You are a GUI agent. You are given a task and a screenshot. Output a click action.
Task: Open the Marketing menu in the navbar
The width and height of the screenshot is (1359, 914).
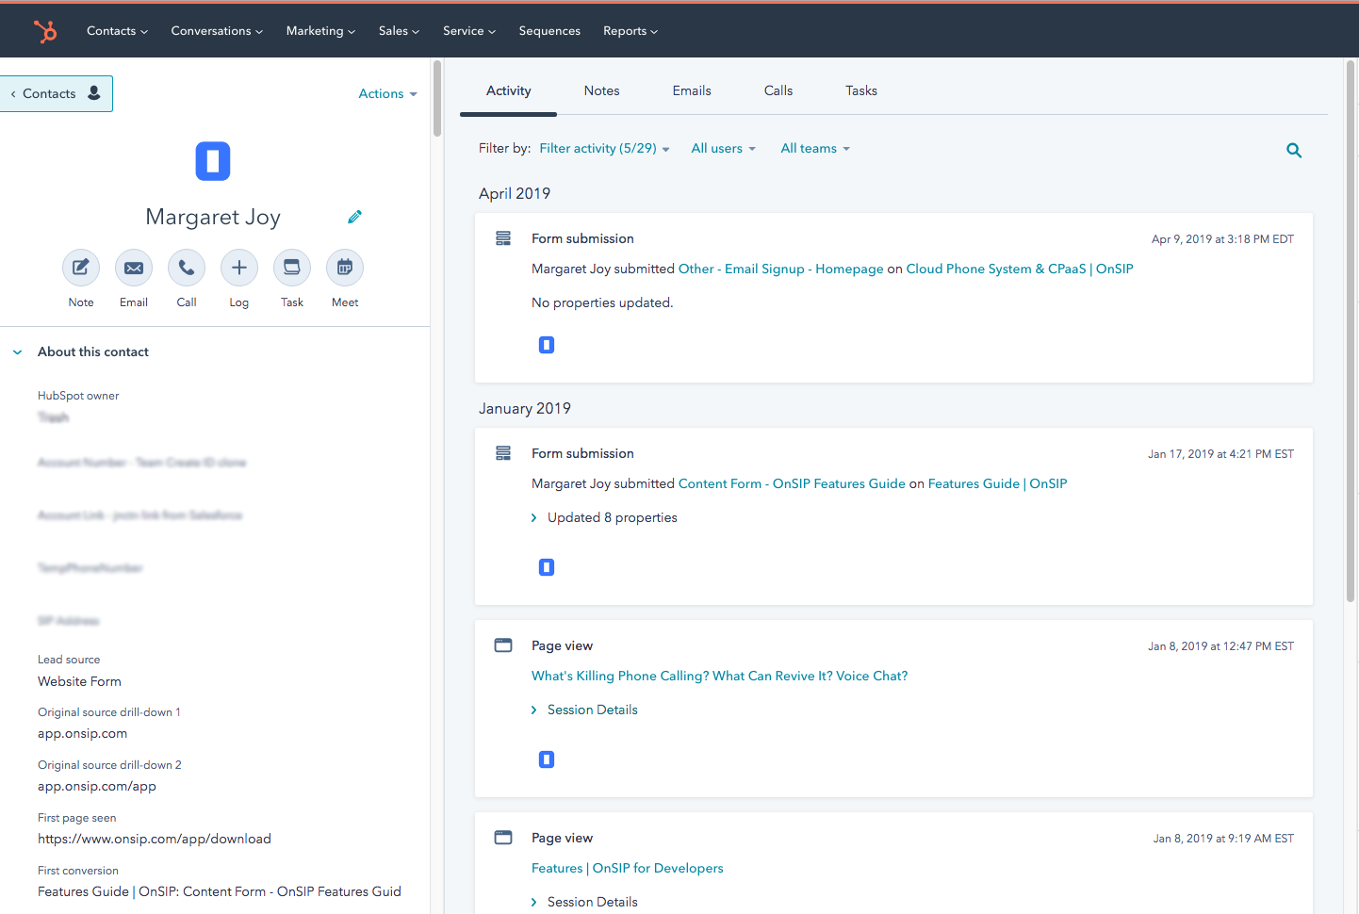[320, 31]
